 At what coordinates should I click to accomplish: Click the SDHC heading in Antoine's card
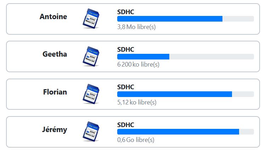click(125, 12)
